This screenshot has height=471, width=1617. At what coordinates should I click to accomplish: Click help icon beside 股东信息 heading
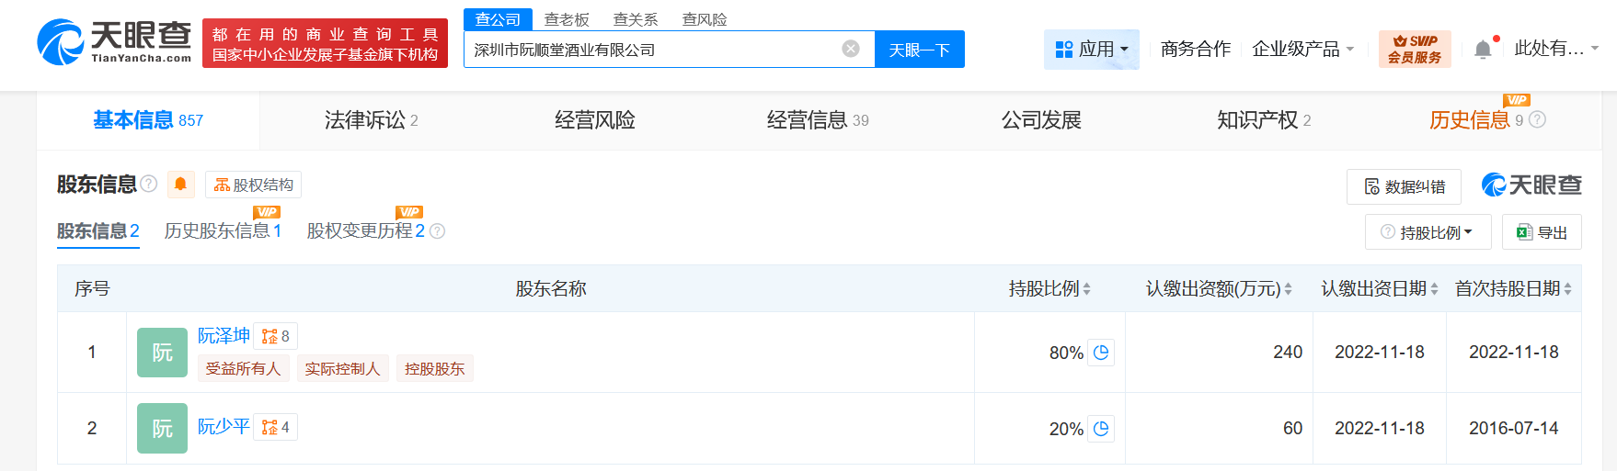[149, 184]
